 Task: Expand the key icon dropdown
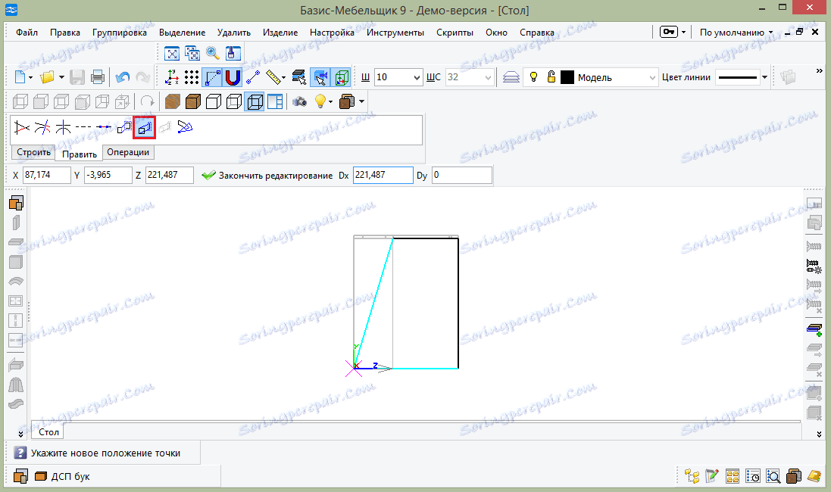pos(683,33)
